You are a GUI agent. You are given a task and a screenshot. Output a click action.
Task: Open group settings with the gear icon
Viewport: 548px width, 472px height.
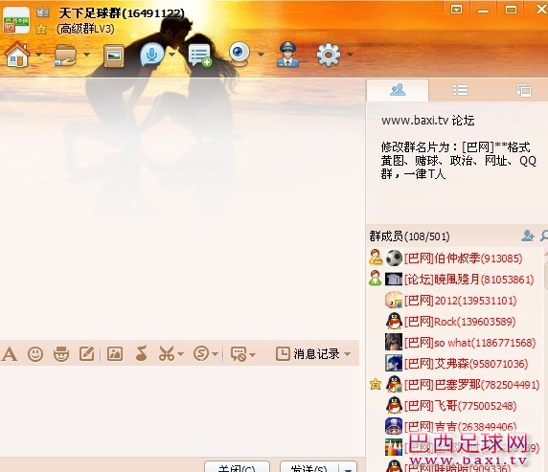click(x=329, y=55)
